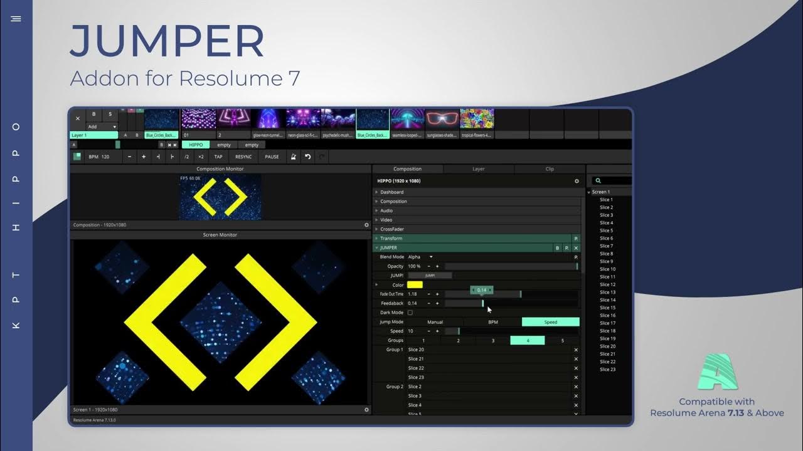The height and width of the screenshot is (451, 803).
Task: Click the next column arrow icon
Action: tap(175, 145)
